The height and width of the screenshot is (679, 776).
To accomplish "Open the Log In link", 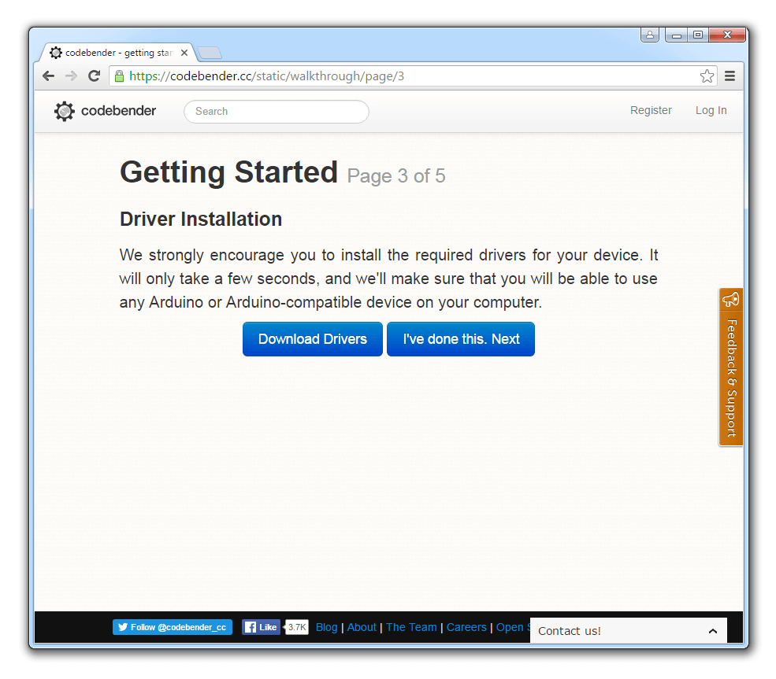I will click(x=711, y=111).
